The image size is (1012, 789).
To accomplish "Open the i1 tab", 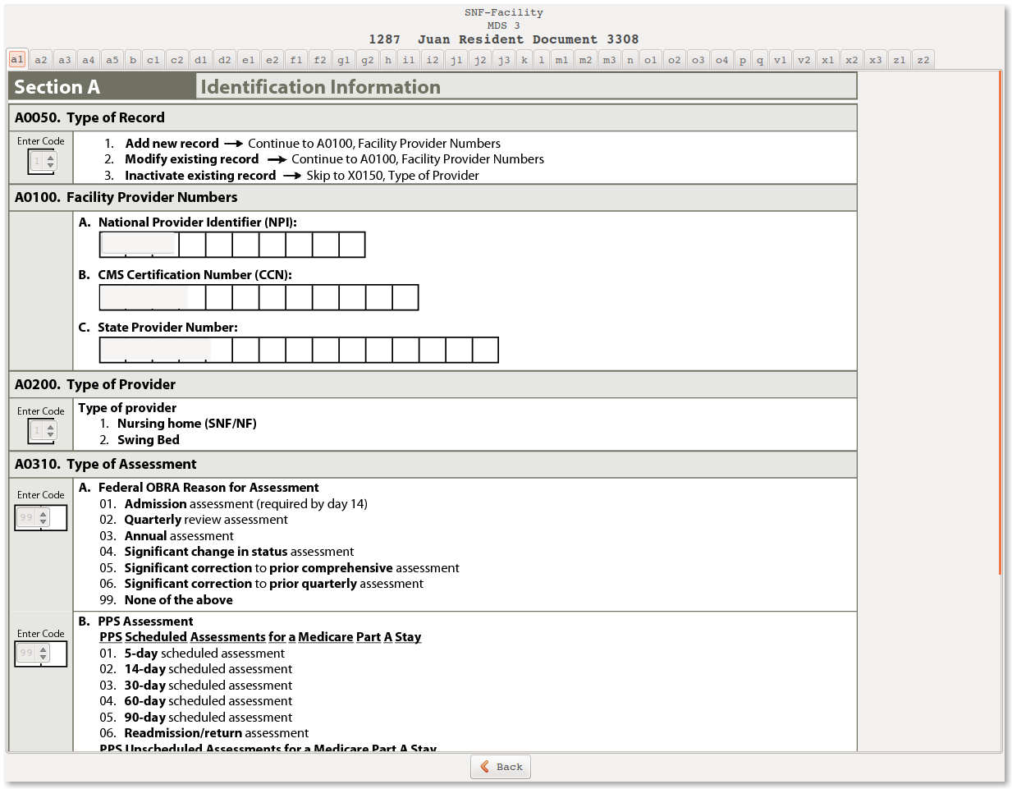I will (409, 60).
